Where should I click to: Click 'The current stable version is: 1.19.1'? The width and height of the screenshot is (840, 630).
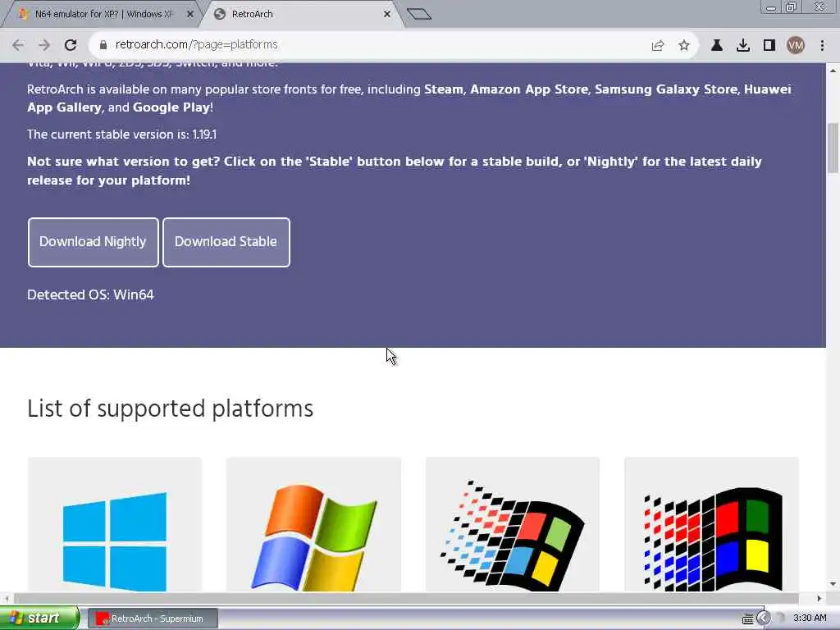coord(121,135)
